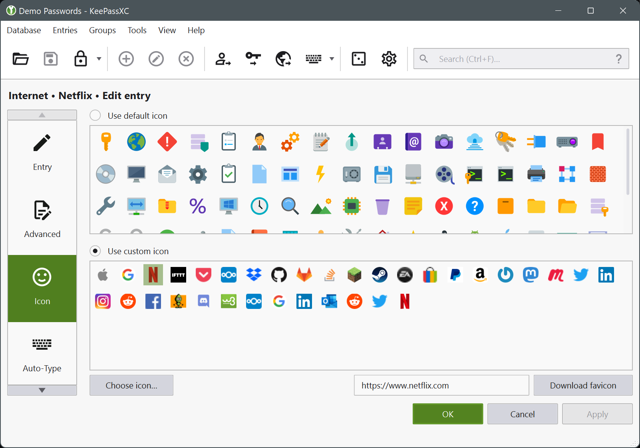Copy username to clipboard from the toolbar
The height and width of the screenshot is (448, 640).
(223, 59)
